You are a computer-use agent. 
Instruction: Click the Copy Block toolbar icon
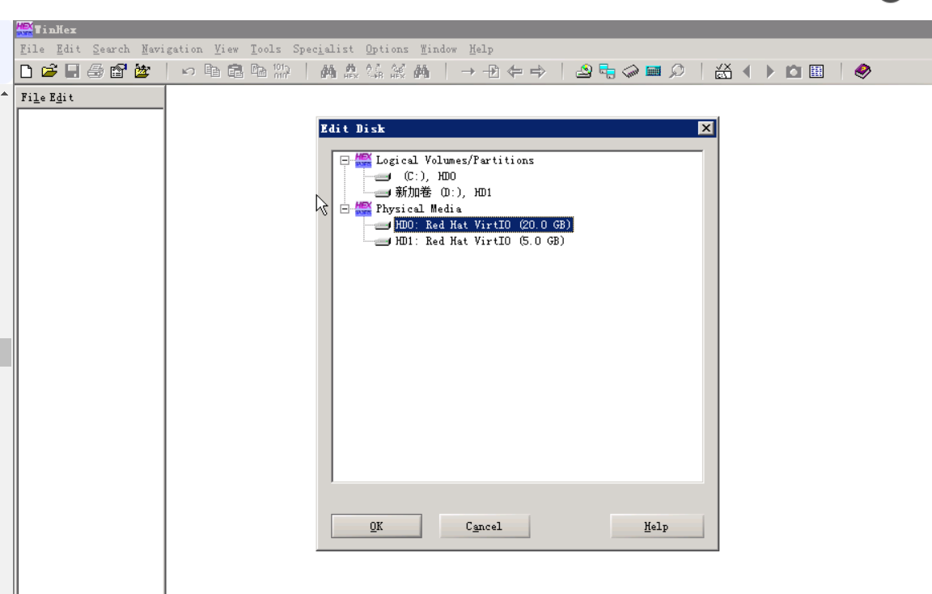(x=212, y=71)
